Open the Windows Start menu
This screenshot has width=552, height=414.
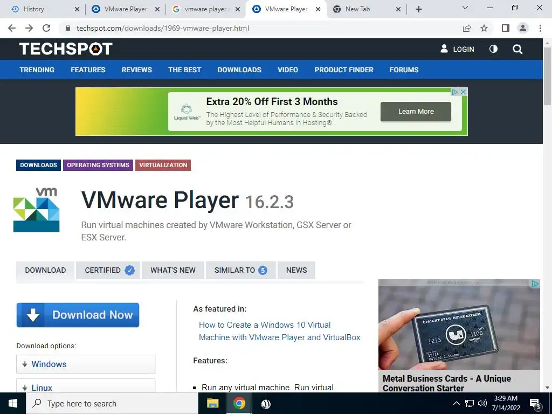pos(13,403)
